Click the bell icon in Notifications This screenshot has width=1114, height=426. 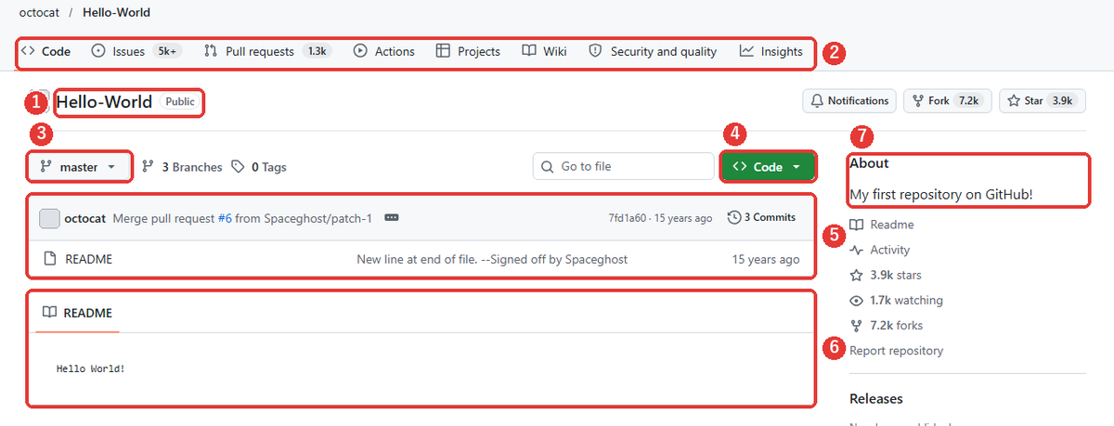817,101
